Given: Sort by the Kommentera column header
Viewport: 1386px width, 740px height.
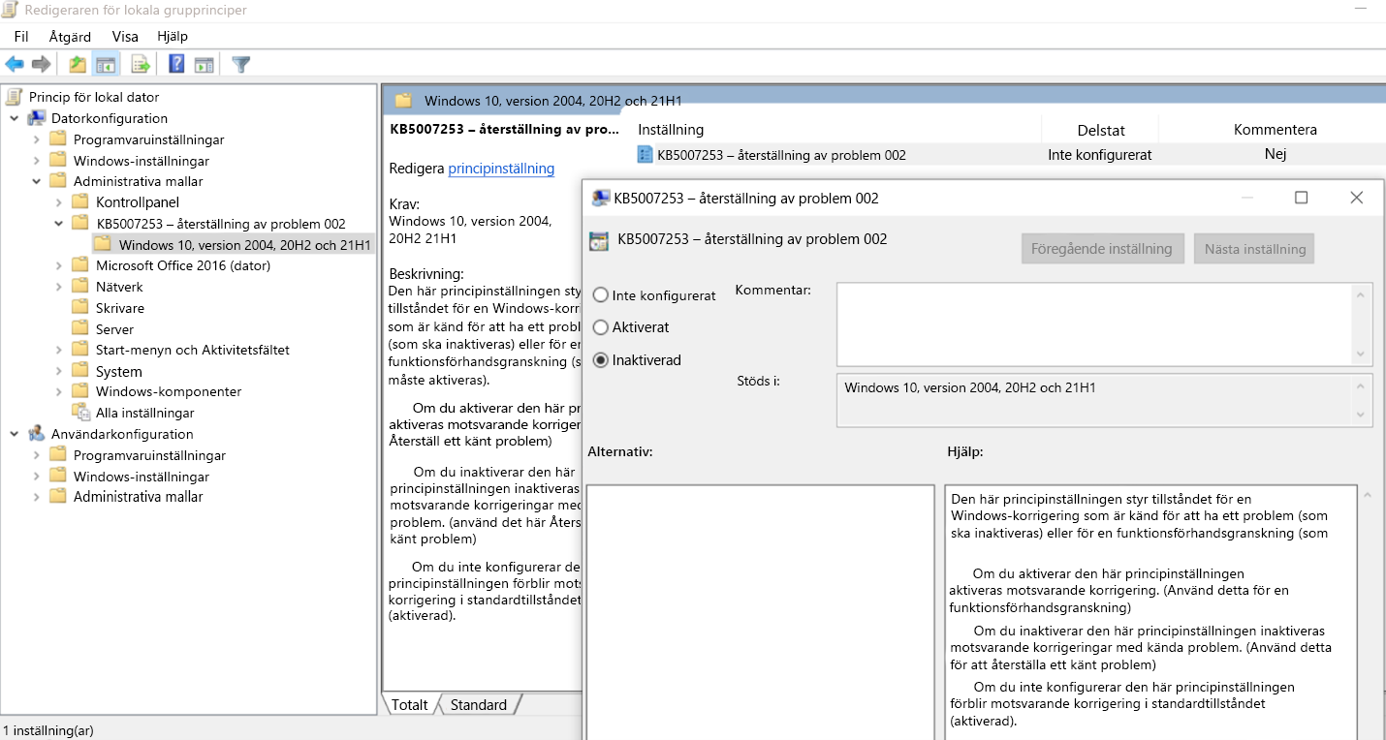Looking at the screenshot, I should (x=1276, y=130).
